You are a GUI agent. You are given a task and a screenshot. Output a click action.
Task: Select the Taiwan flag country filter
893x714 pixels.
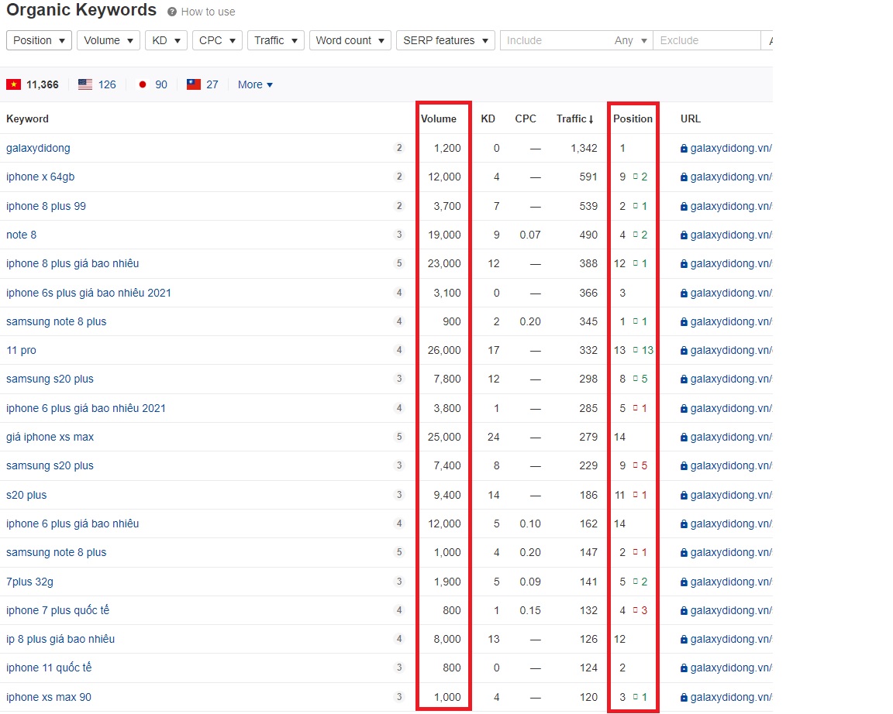coord(194,84)
